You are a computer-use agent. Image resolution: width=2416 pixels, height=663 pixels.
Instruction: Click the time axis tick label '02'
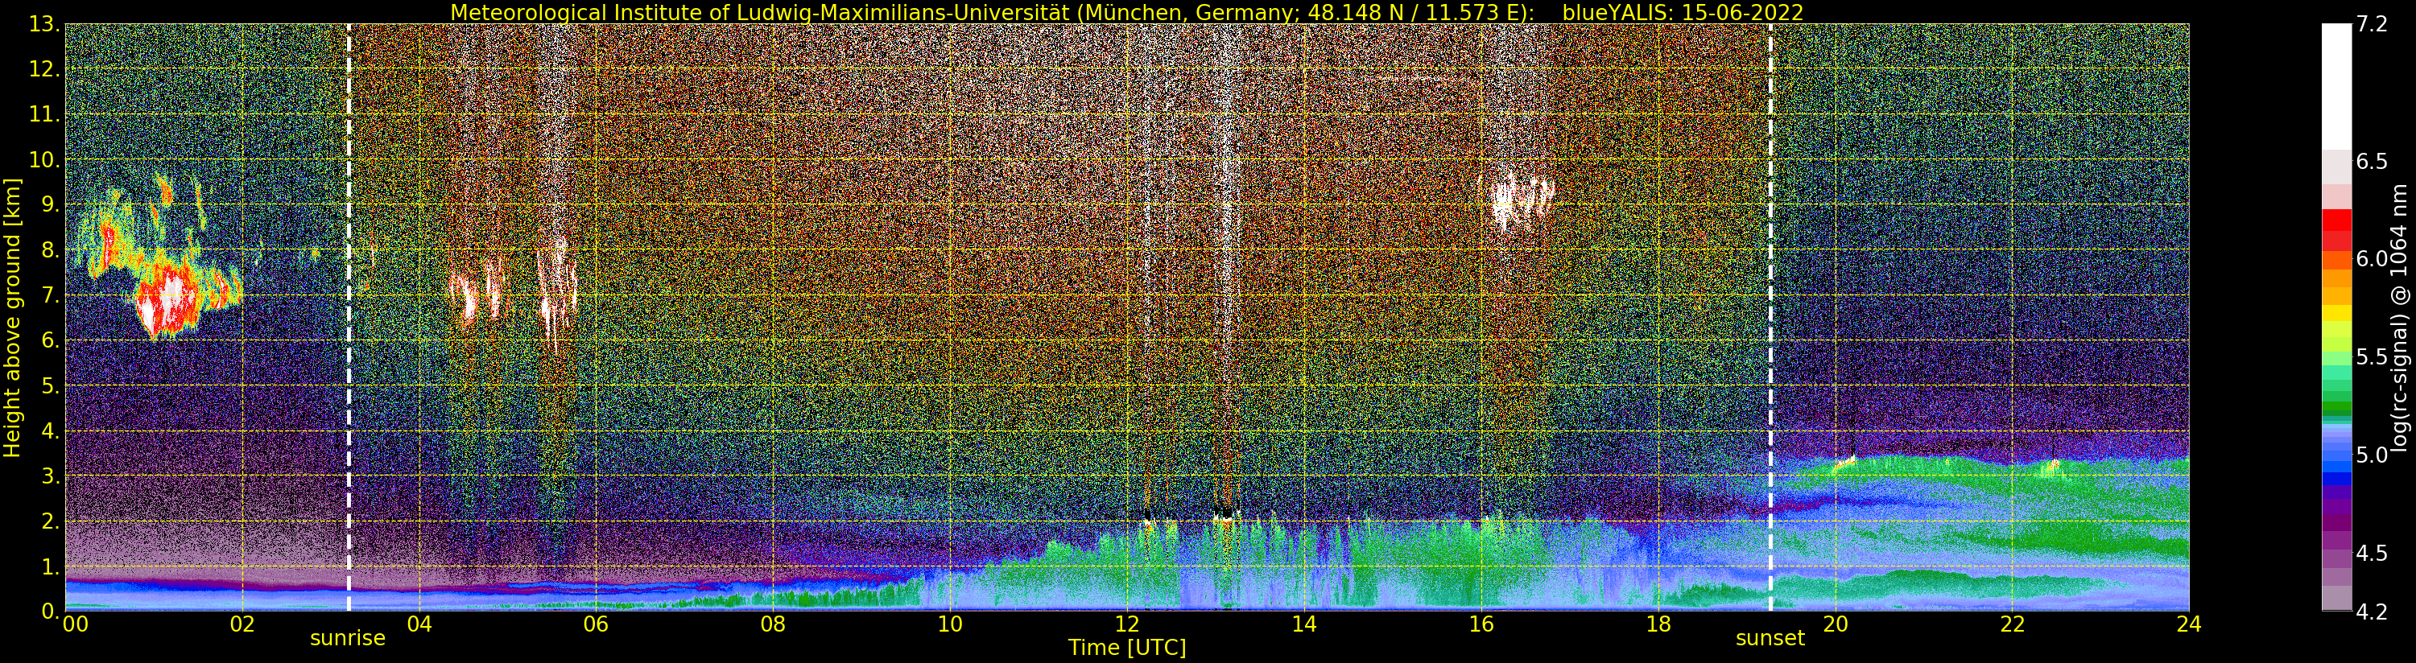point(242,624)
